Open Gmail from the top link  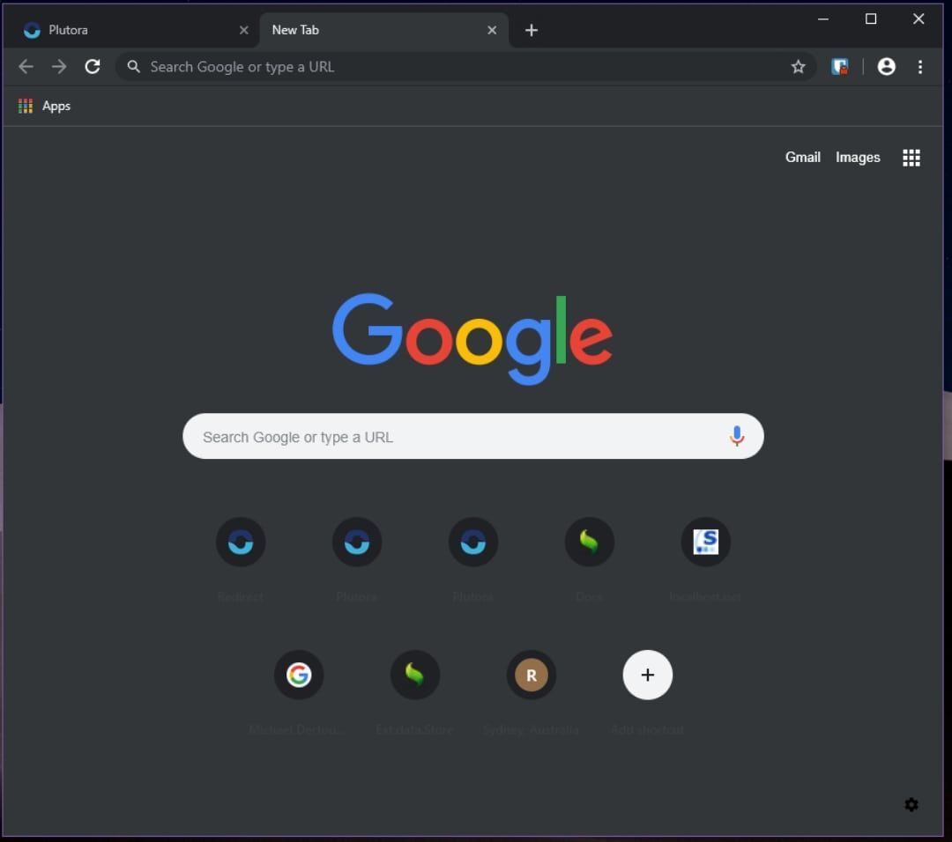[802, 157]
